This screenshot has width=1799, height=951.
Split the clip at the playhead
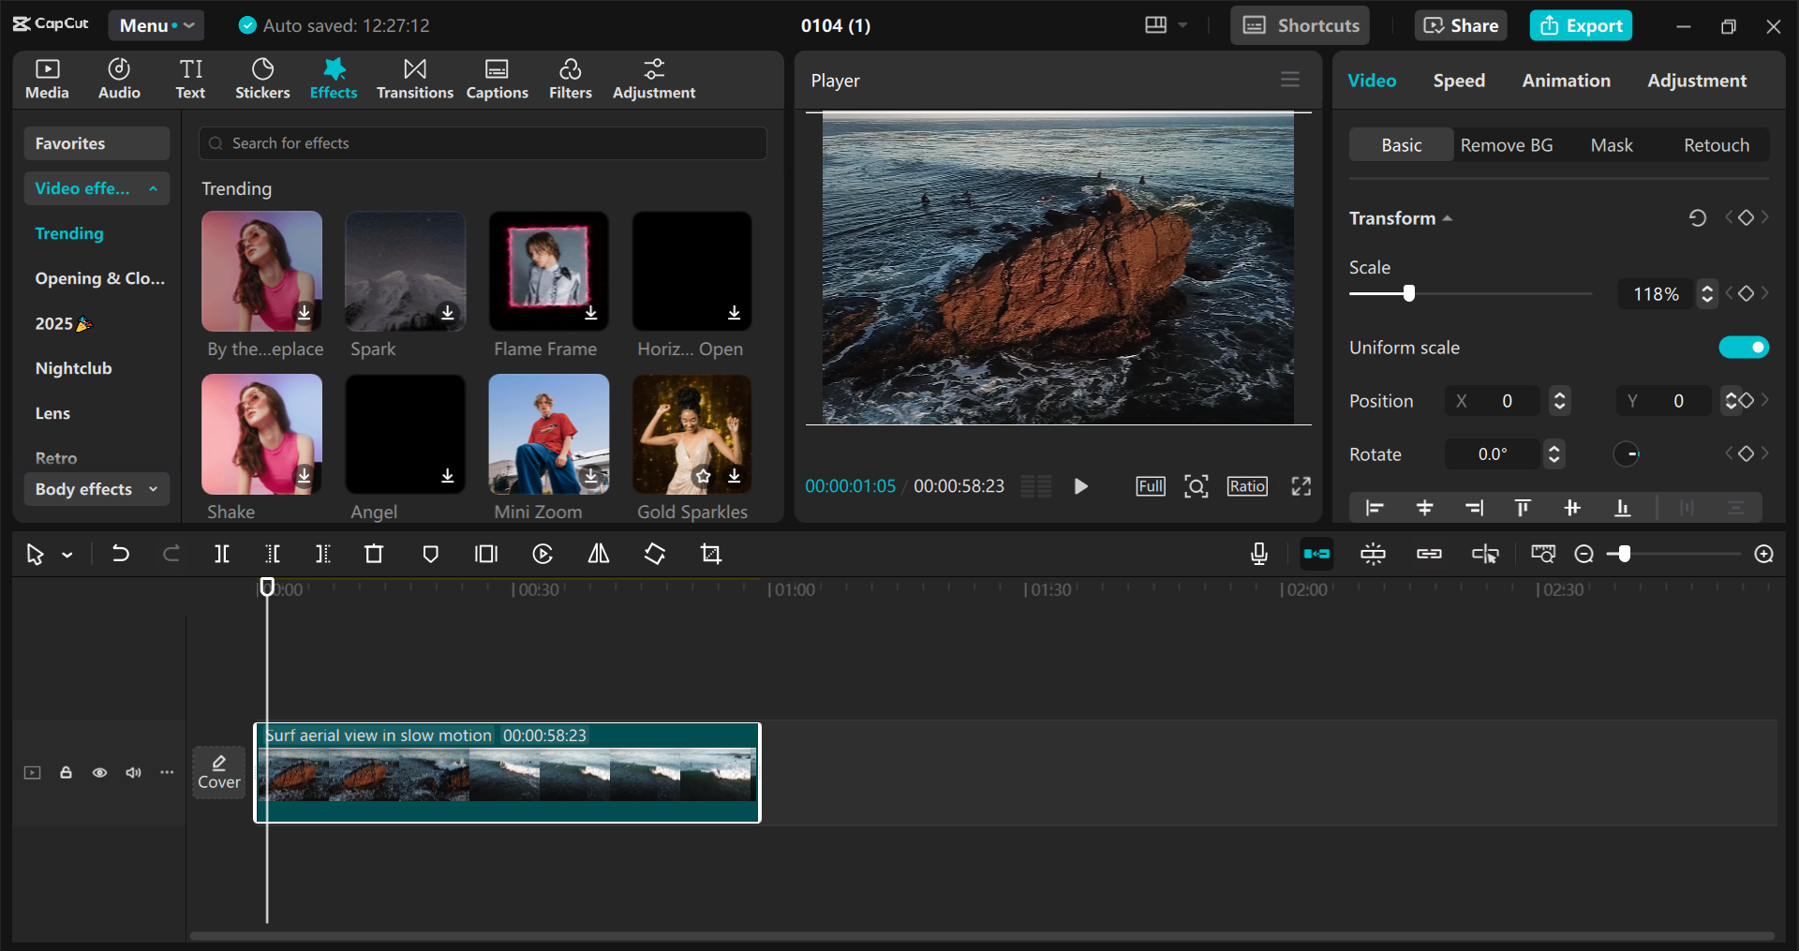[222, 554]
